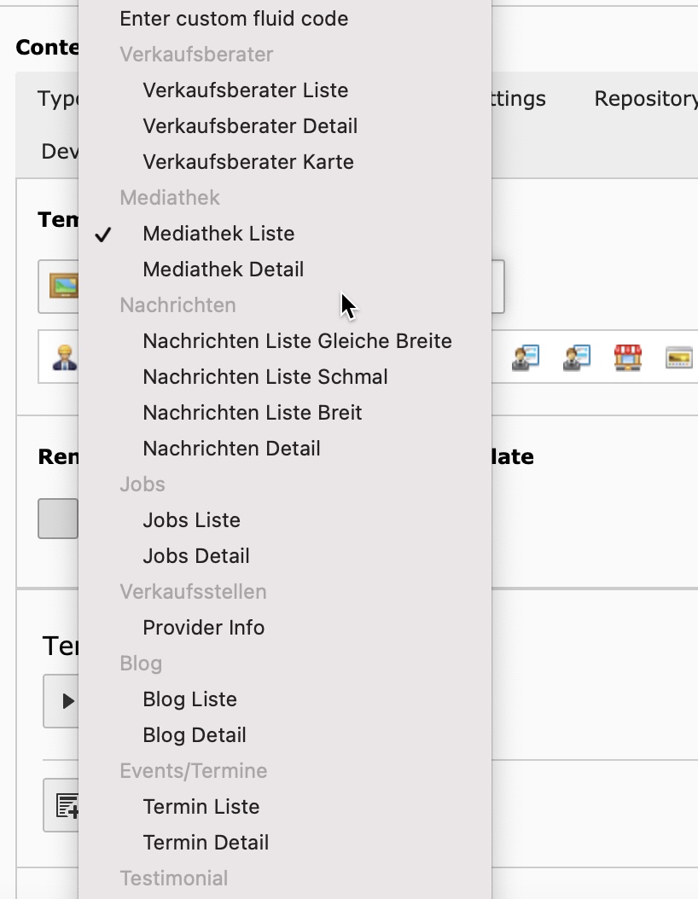Select checked 'Mediathek Liste' entry
This screenshot has width=698, height=899.
click(x=285, y=234)
